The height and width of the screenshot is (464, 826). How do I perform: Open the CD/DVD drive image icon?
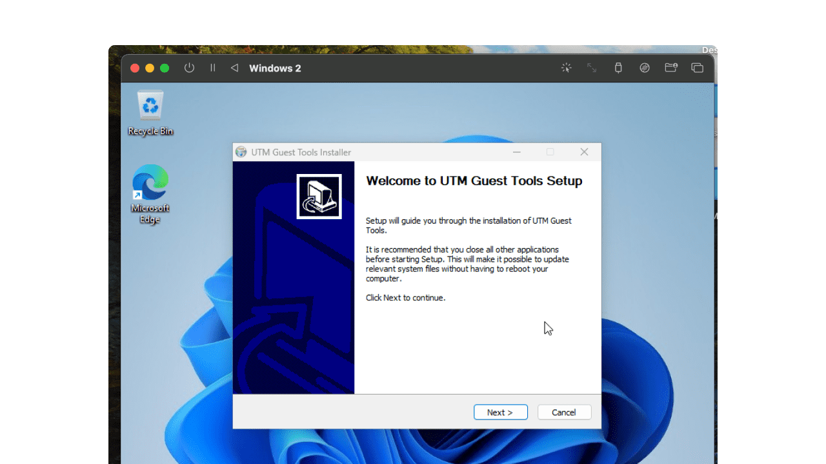(x=645, y=68)
